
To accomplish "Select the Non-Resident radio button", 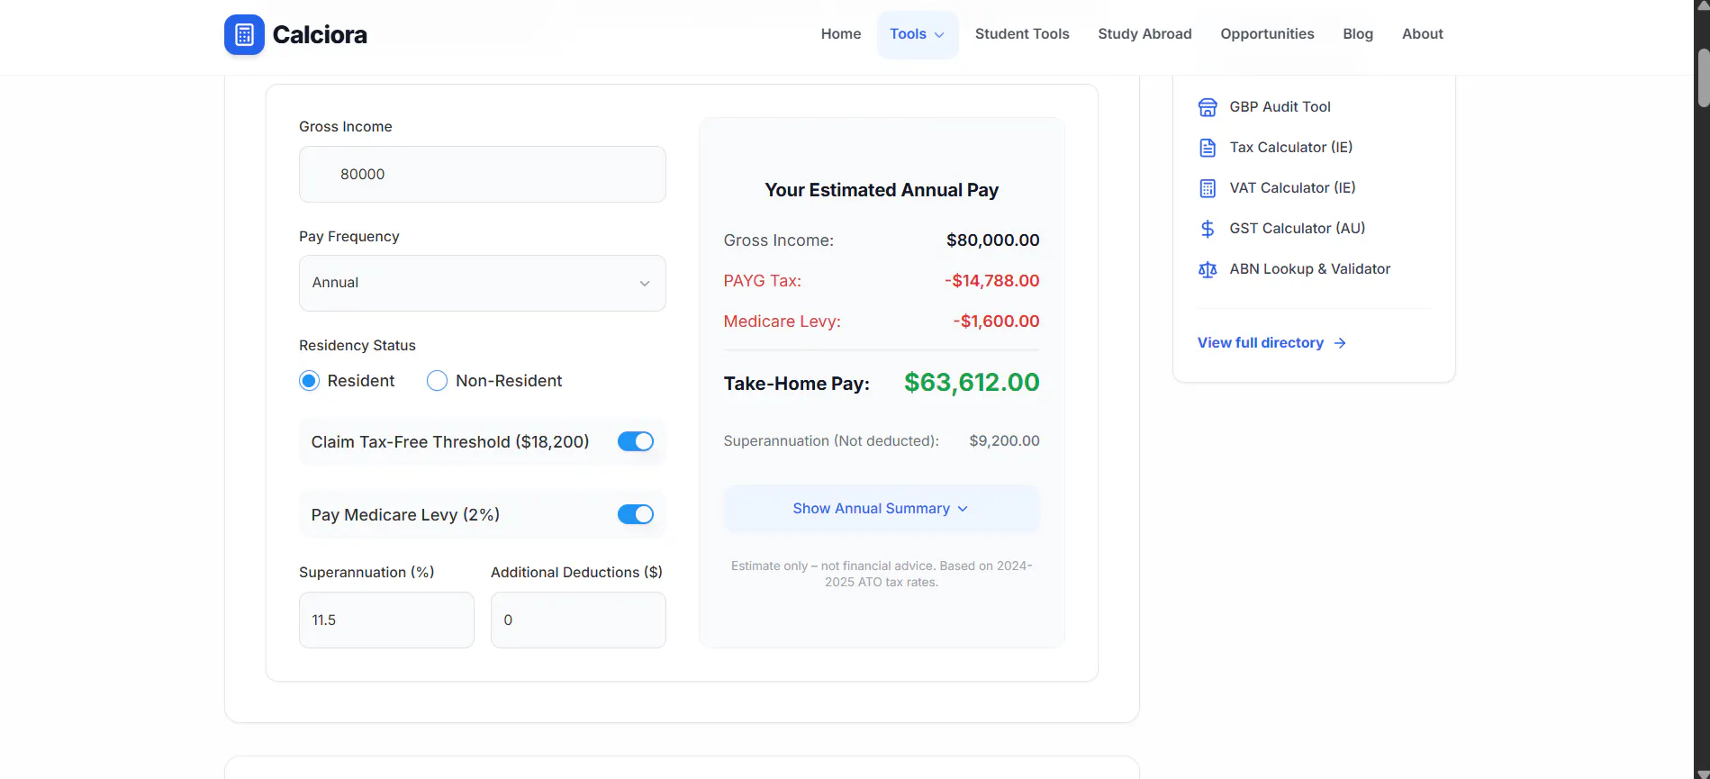I will (437, 381).
